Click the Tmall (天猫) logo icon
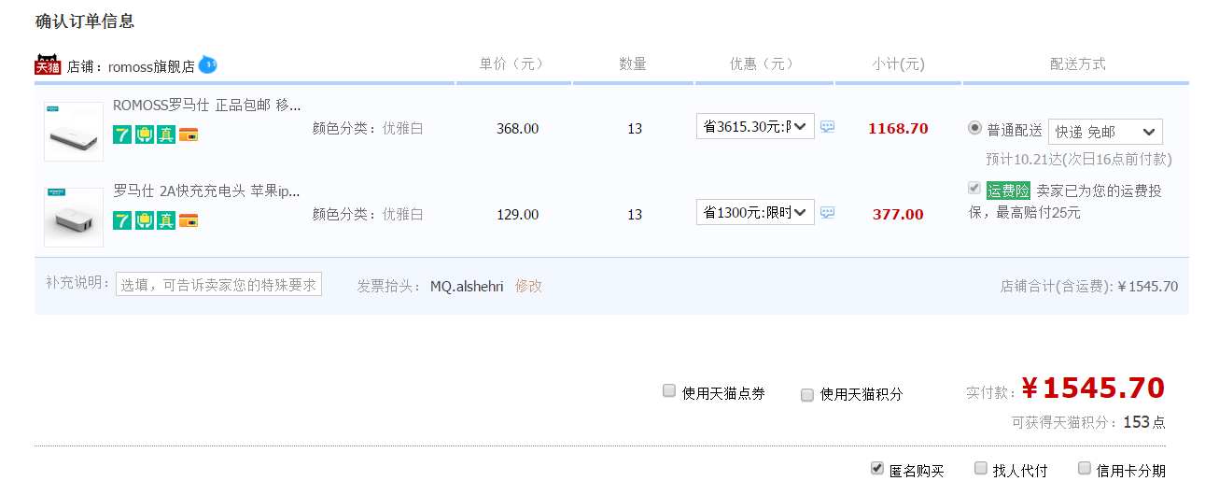 [48, 64]
